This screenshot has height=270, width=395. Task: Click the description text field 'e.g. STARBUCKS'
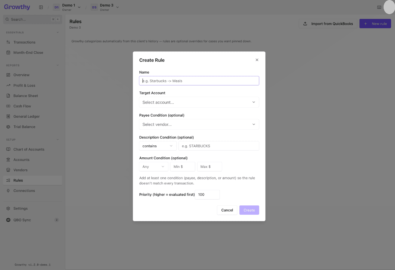pos(219,146)
